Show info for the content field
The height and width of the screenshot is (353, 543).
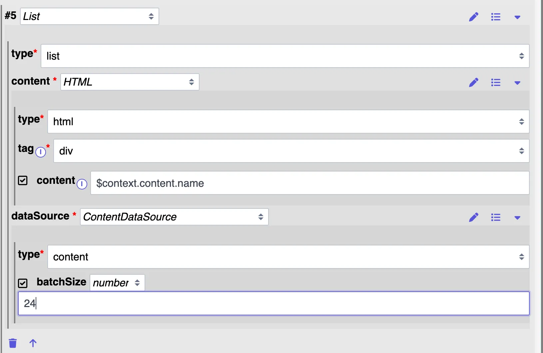tap(82, 184)
